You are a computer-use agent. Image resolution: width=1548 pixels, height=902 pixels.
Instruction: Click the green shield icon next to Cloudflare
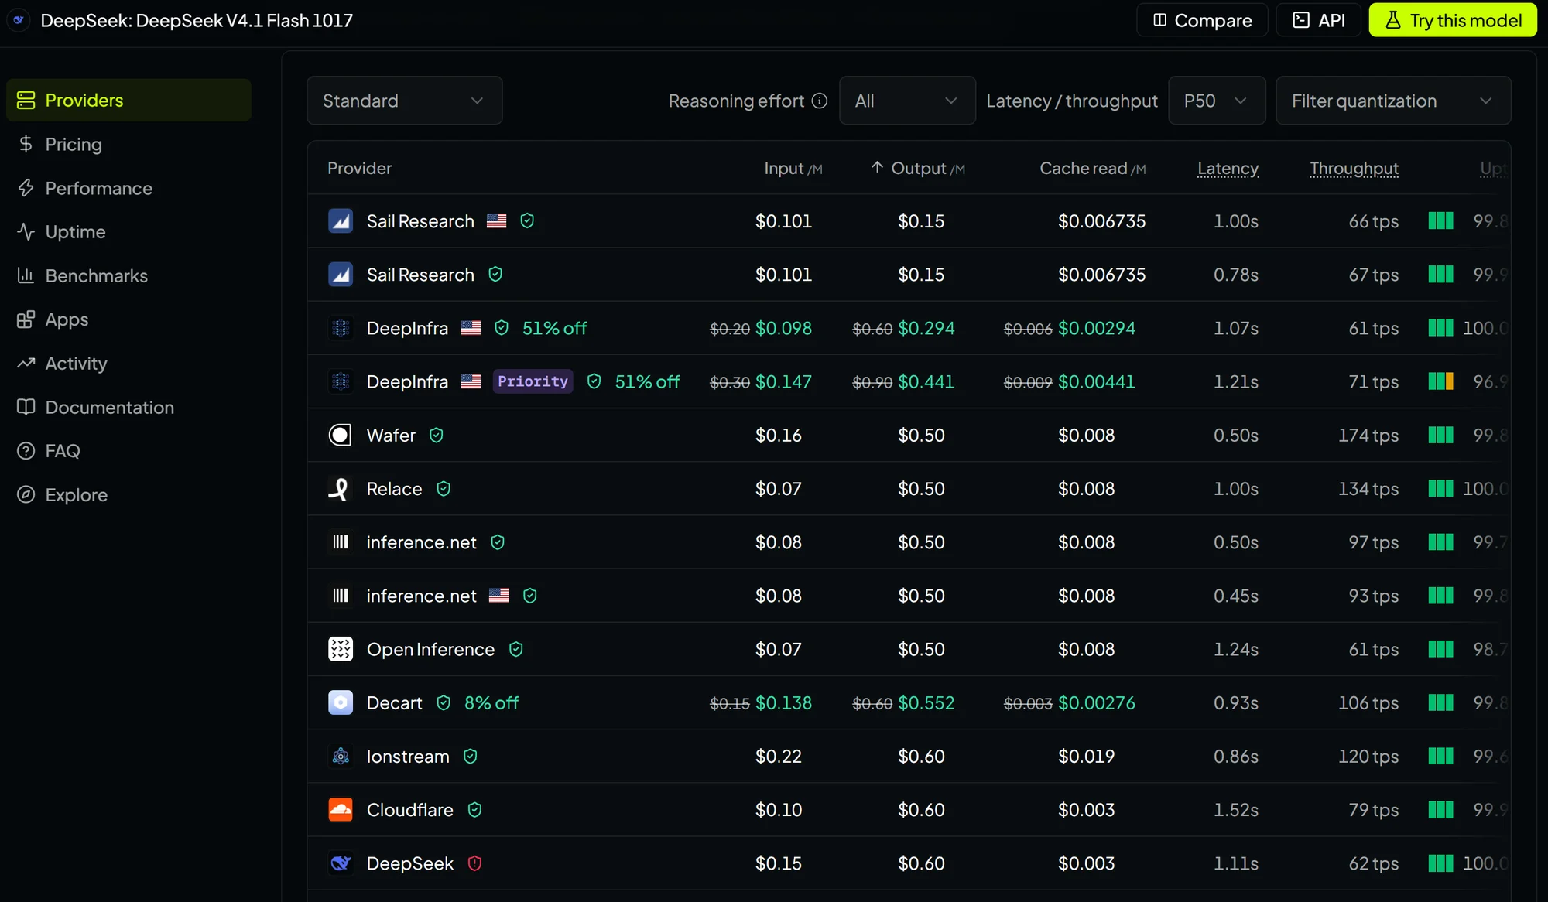(x=475, y=810)
